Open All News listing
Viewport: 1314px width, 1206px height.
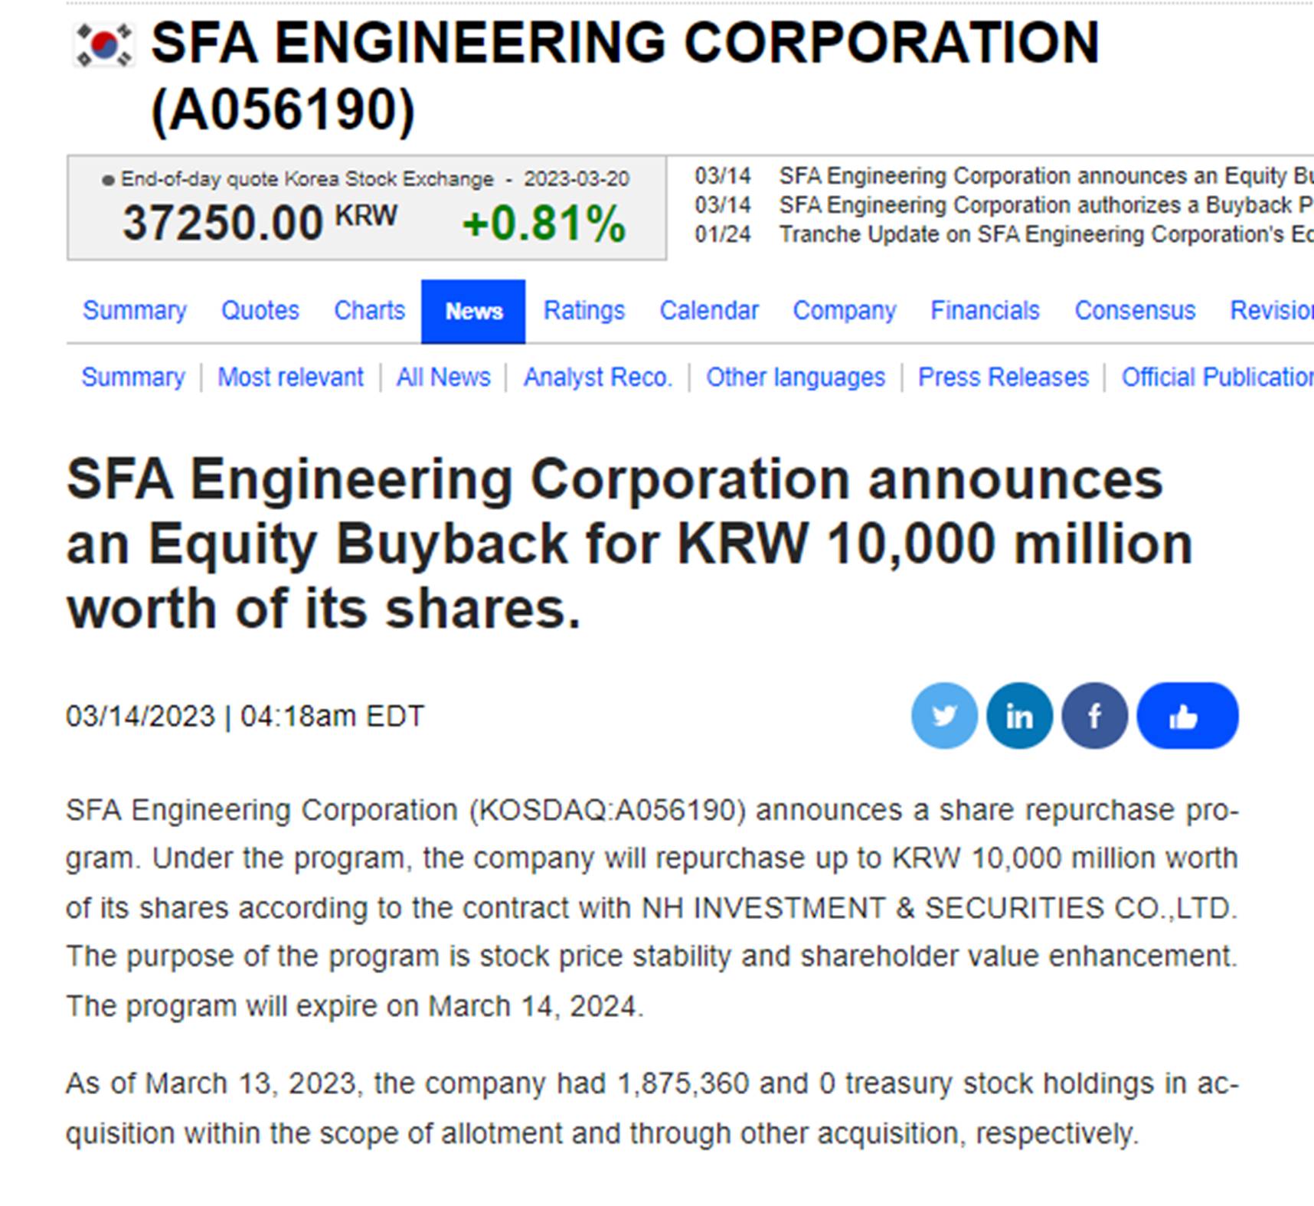tap(444, 377)
